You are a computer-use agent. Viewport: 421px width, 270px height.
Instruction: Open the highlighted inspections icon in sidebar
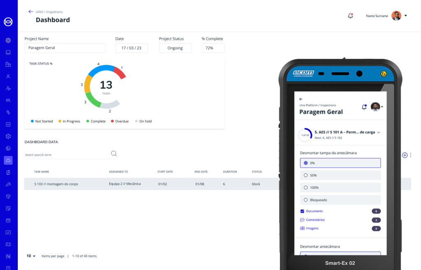[8, 160]
